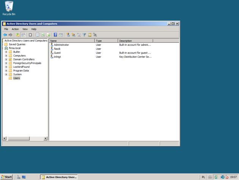The width and height of the screenshot is (239, 180).
Task: Click the muted volume tray icon
Action: tap(226, 177)
